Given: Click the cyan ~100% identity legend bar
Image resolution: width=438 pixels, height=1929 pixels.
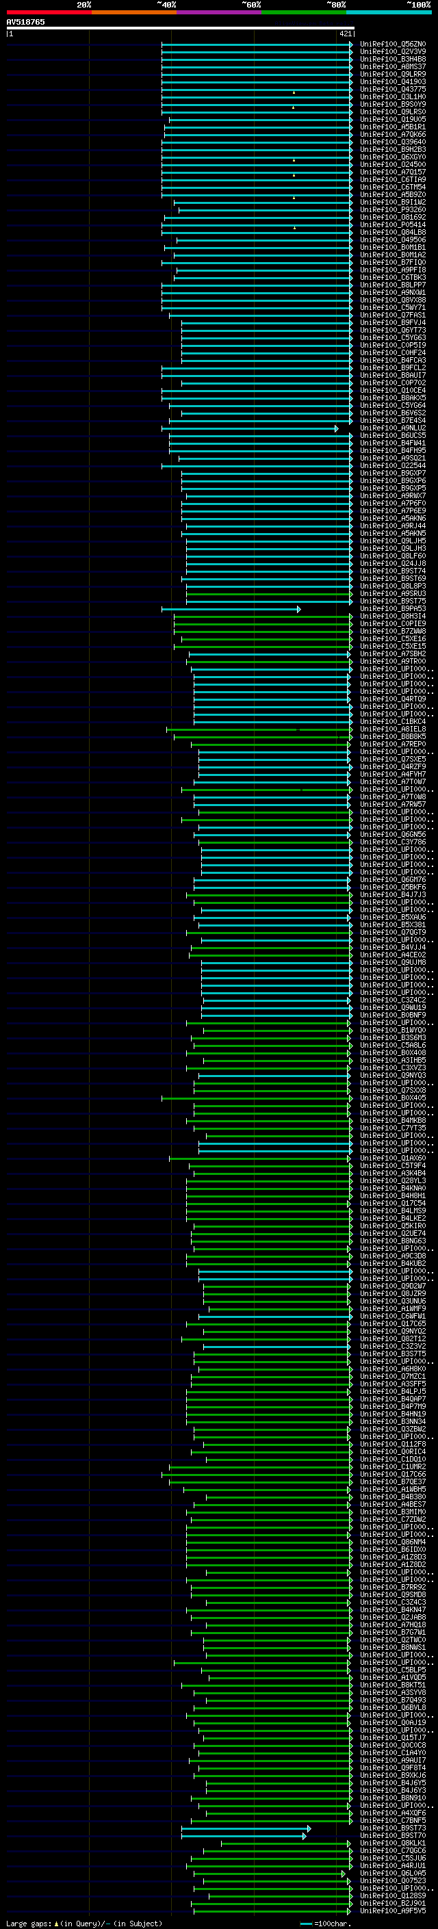Looking at the screenshot, I should 389,12.
